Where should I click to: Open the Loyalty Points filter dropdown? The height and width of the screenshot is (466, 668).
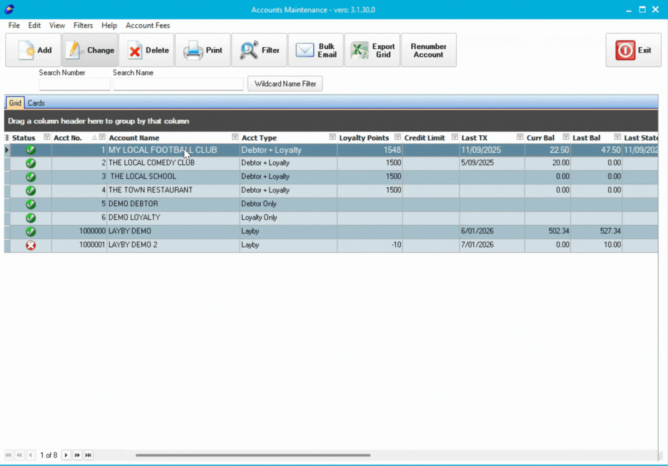point(397,136)
